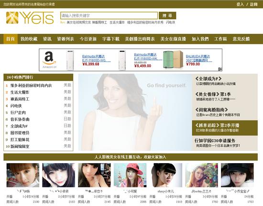Image resolution: width=263 pixels, height=206 pixels.
Task: Select slide《闺蜜离婚指南》
Action: 225,112
